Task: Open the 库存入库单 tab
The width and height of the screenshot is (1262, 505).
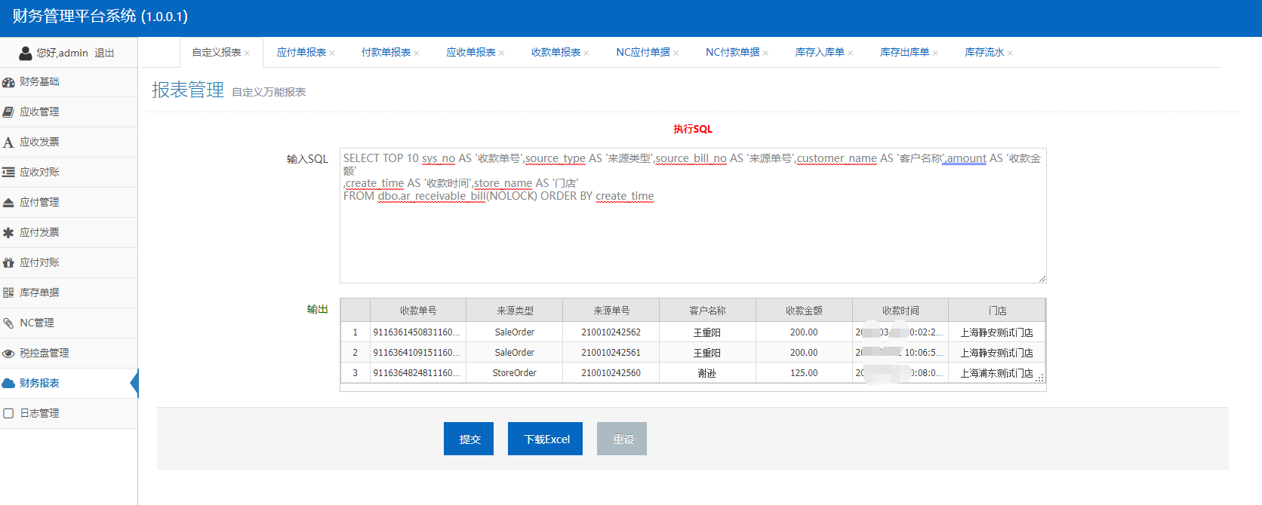Action: tap(819, 53)
